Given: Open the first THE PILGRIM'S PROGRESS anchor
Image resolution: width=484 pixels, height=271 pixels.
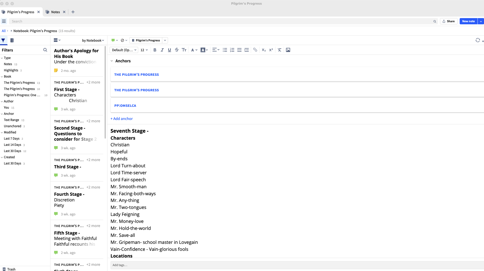Looking at the screenshot, I should (x=137, y=74).
